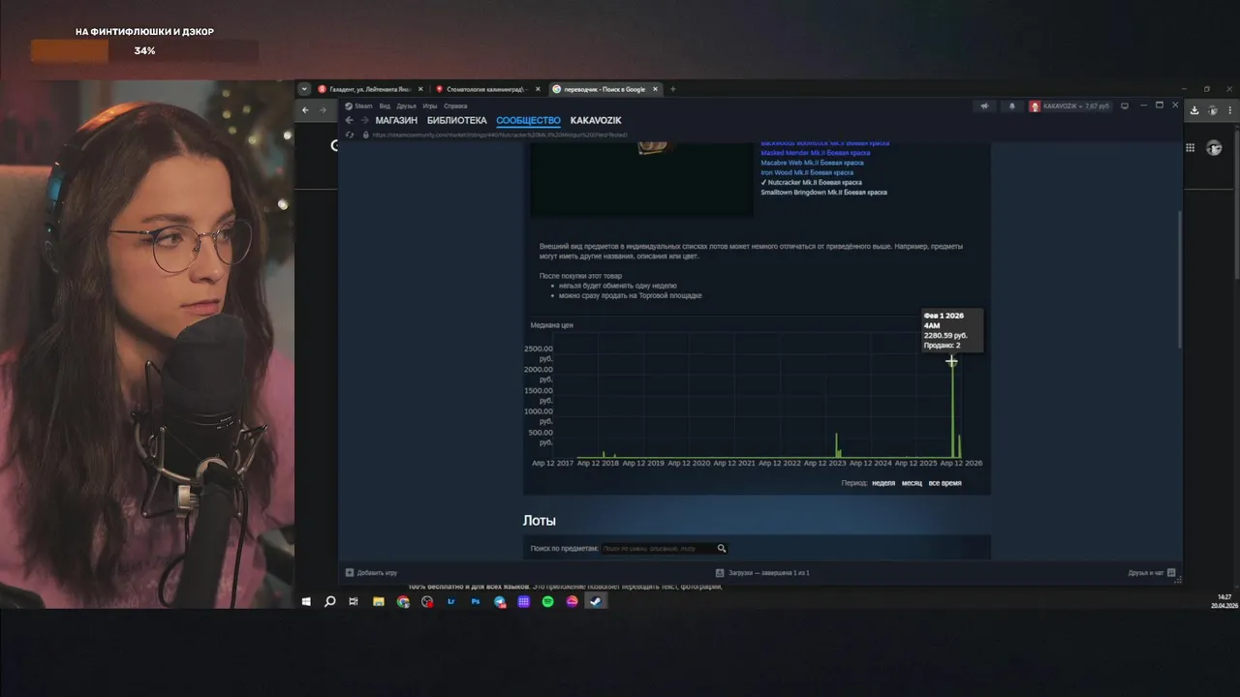Screen dimensions: 1240x697
Task: Set chart period to месяц
Action: 912,483
